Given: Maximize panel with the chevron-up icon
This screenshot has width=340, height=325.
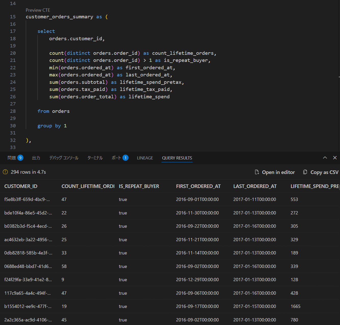Looking at the screenshot, I should 325,158.
